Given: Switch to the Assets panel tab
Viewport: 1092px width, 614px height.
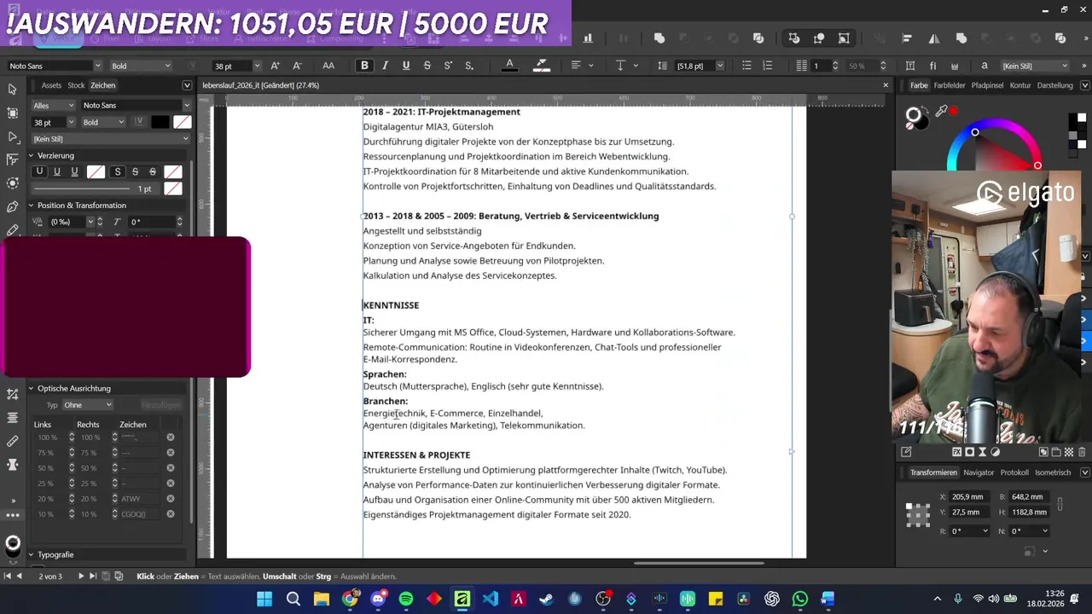Looking at the screenshot, I should [x=51, y=85].
